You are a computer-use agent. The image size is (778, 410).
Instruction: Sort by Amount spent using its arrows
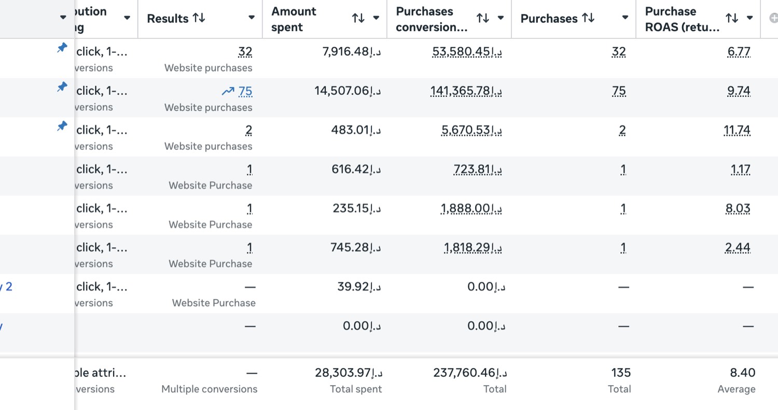point(358,18)
